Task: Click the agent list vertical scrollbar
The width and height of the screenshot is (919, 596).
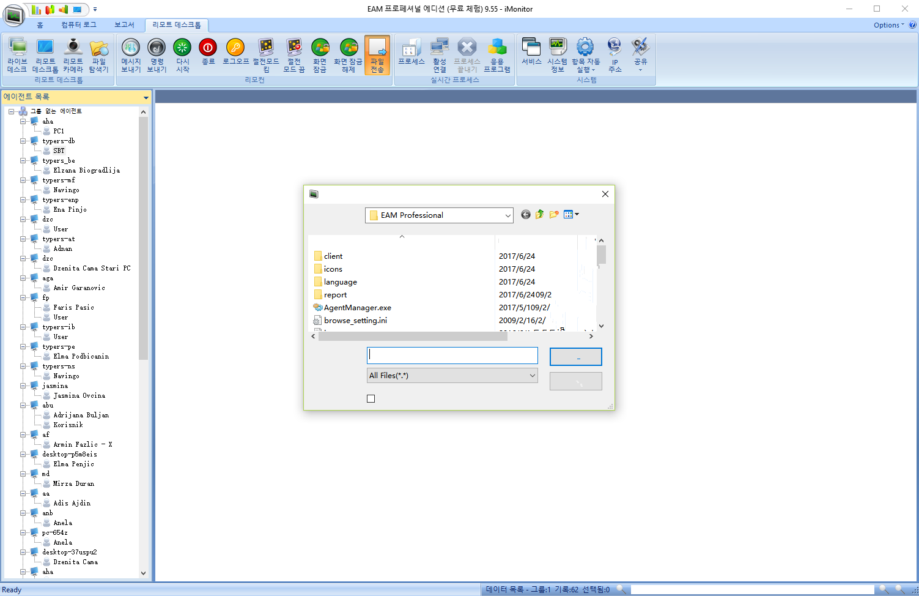Action: tap(143, 238)
